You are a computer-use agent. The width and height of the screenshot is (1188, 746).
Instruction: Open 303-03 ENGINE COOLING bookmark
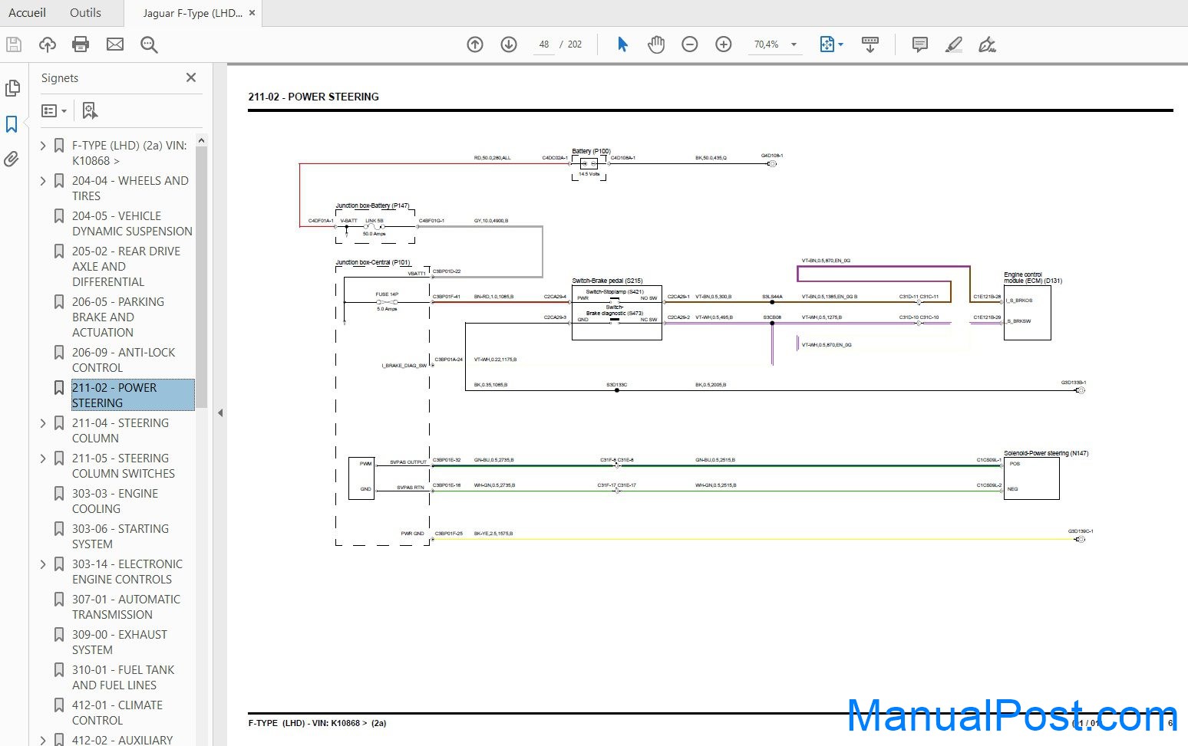tap(115, 501)
